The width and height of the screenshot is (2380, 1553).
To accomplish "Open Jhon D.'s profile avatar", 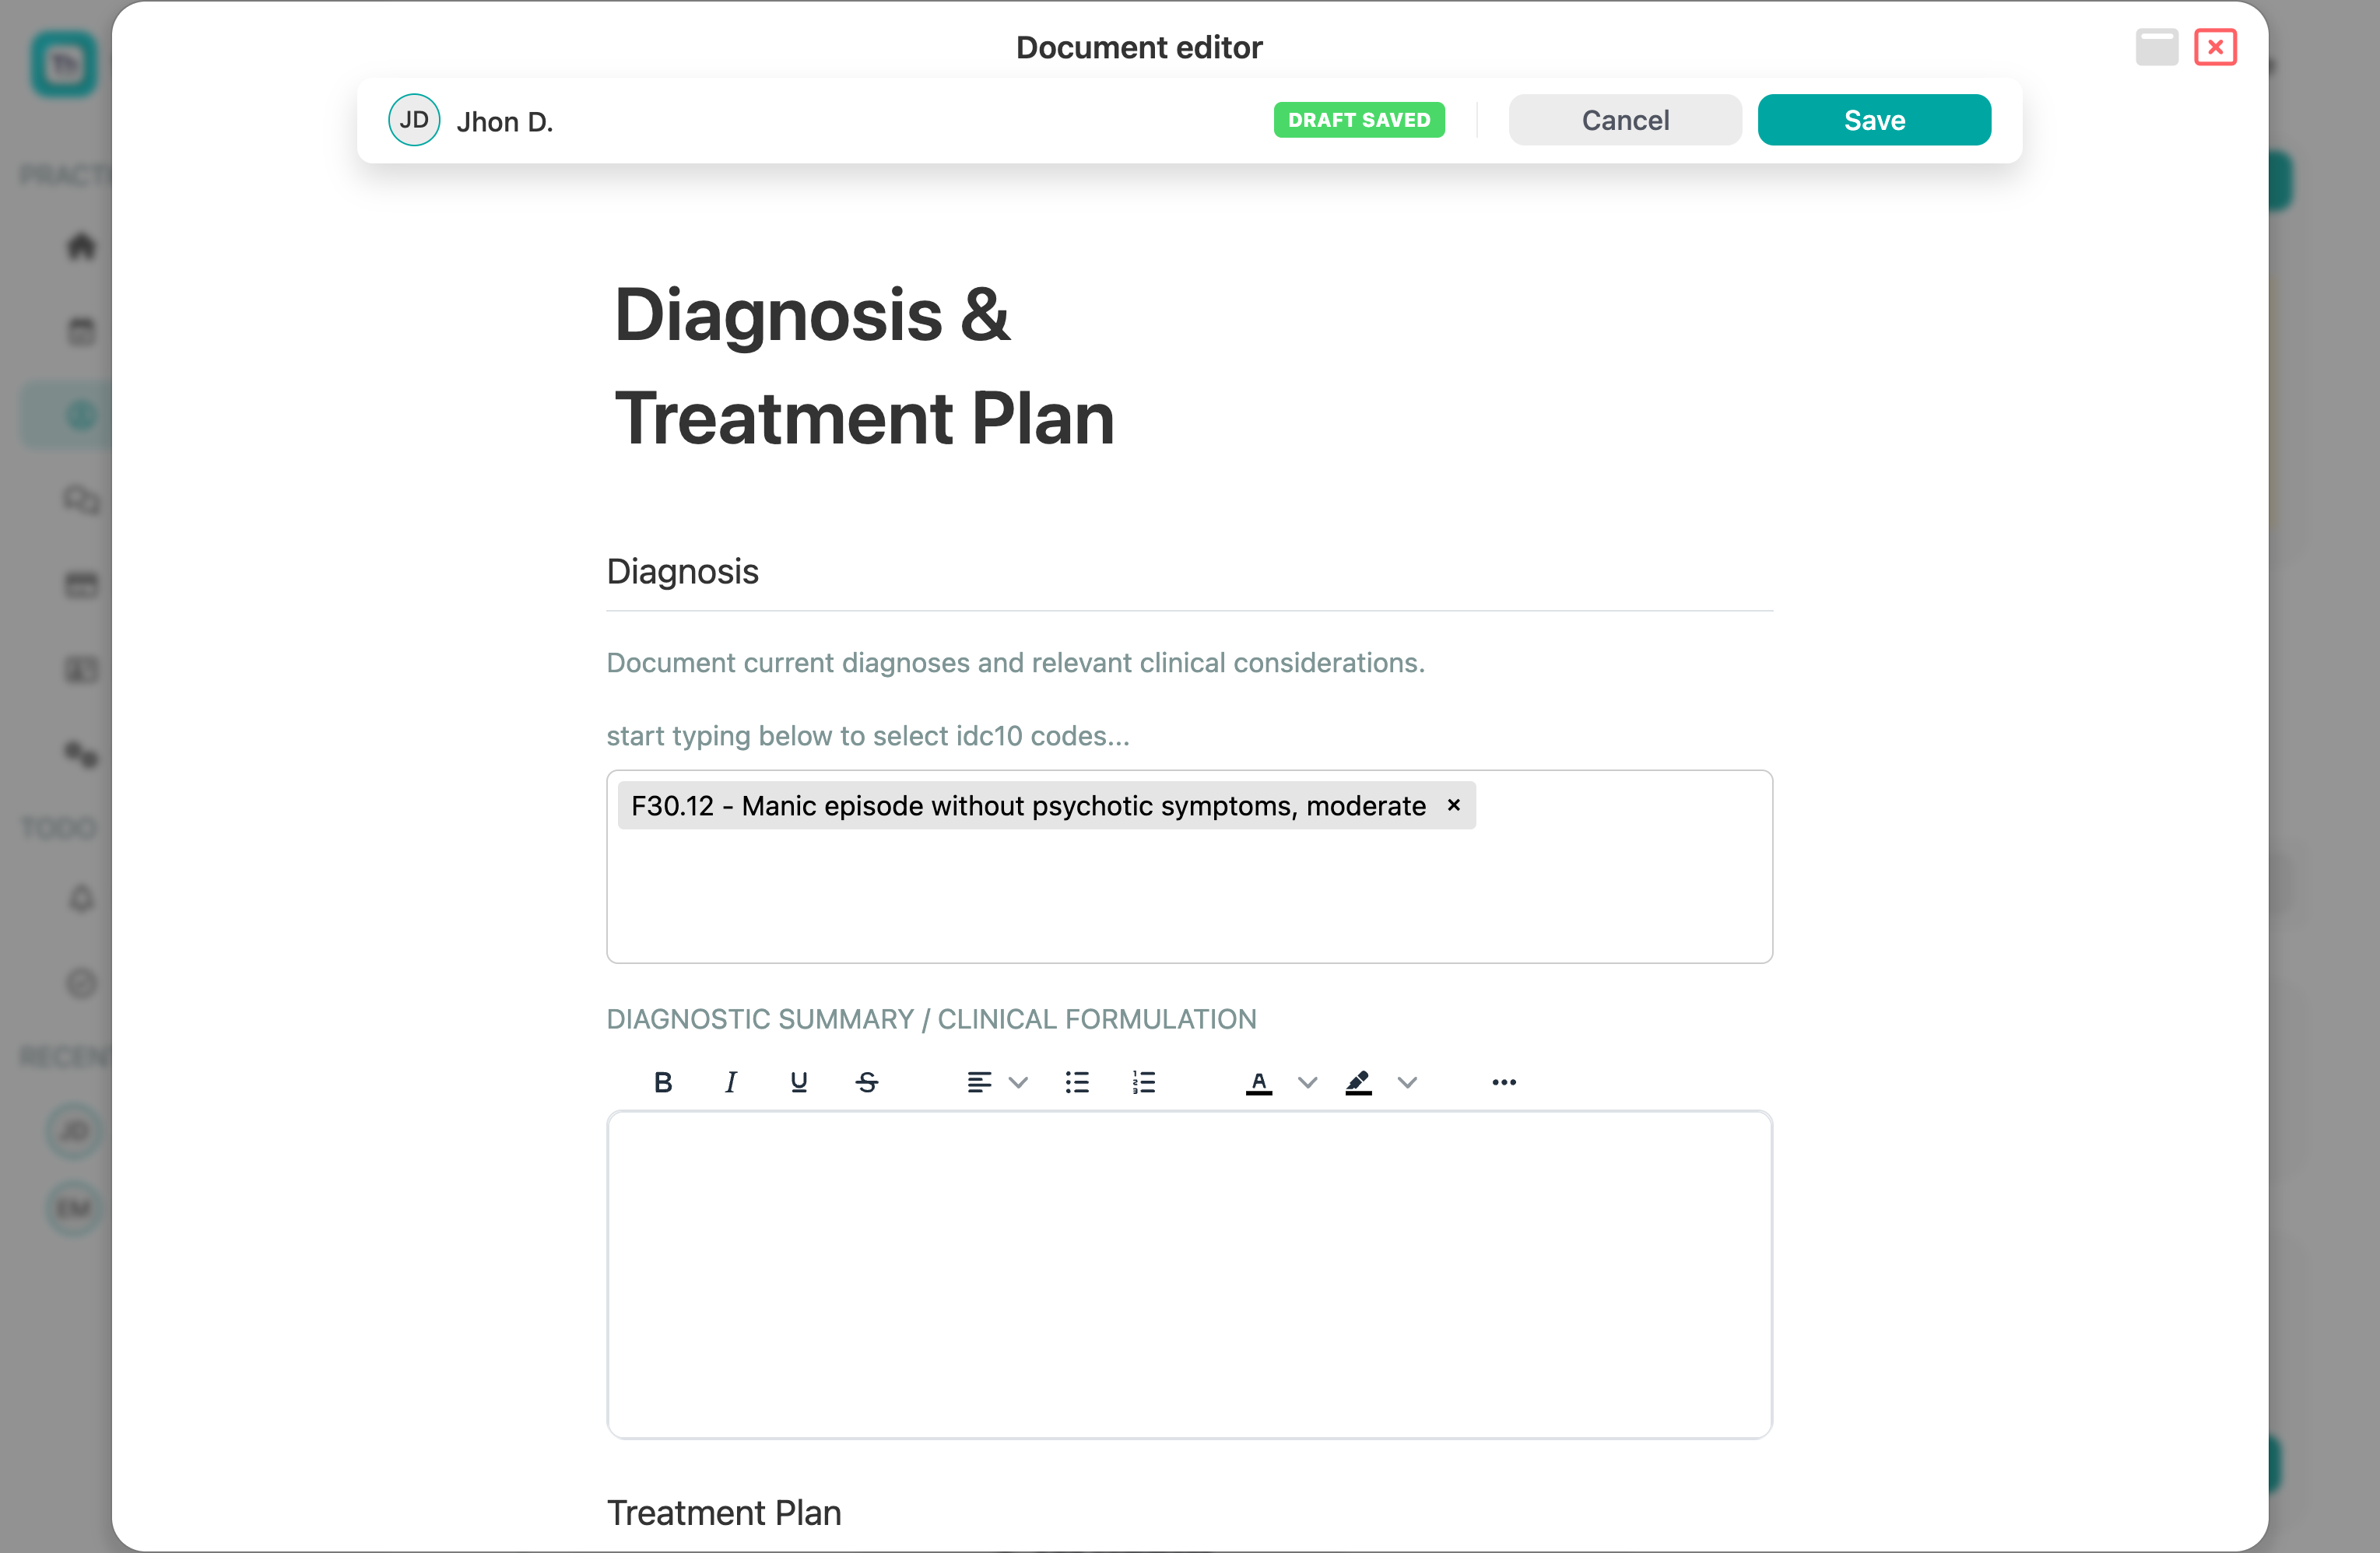I will click(x=414, y=119).
